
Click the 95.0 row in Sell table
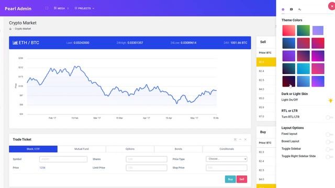tap(266, 98)
